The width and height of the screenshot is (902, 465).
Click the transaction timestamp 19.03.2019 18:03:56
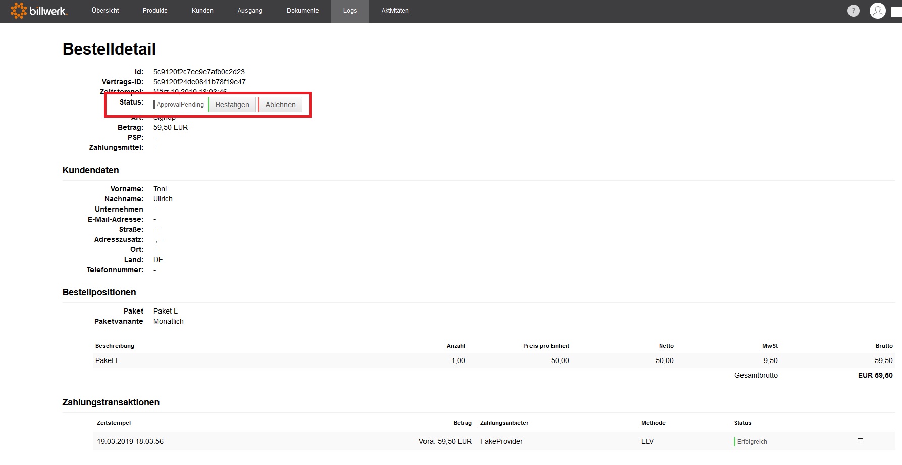(130, 441)
